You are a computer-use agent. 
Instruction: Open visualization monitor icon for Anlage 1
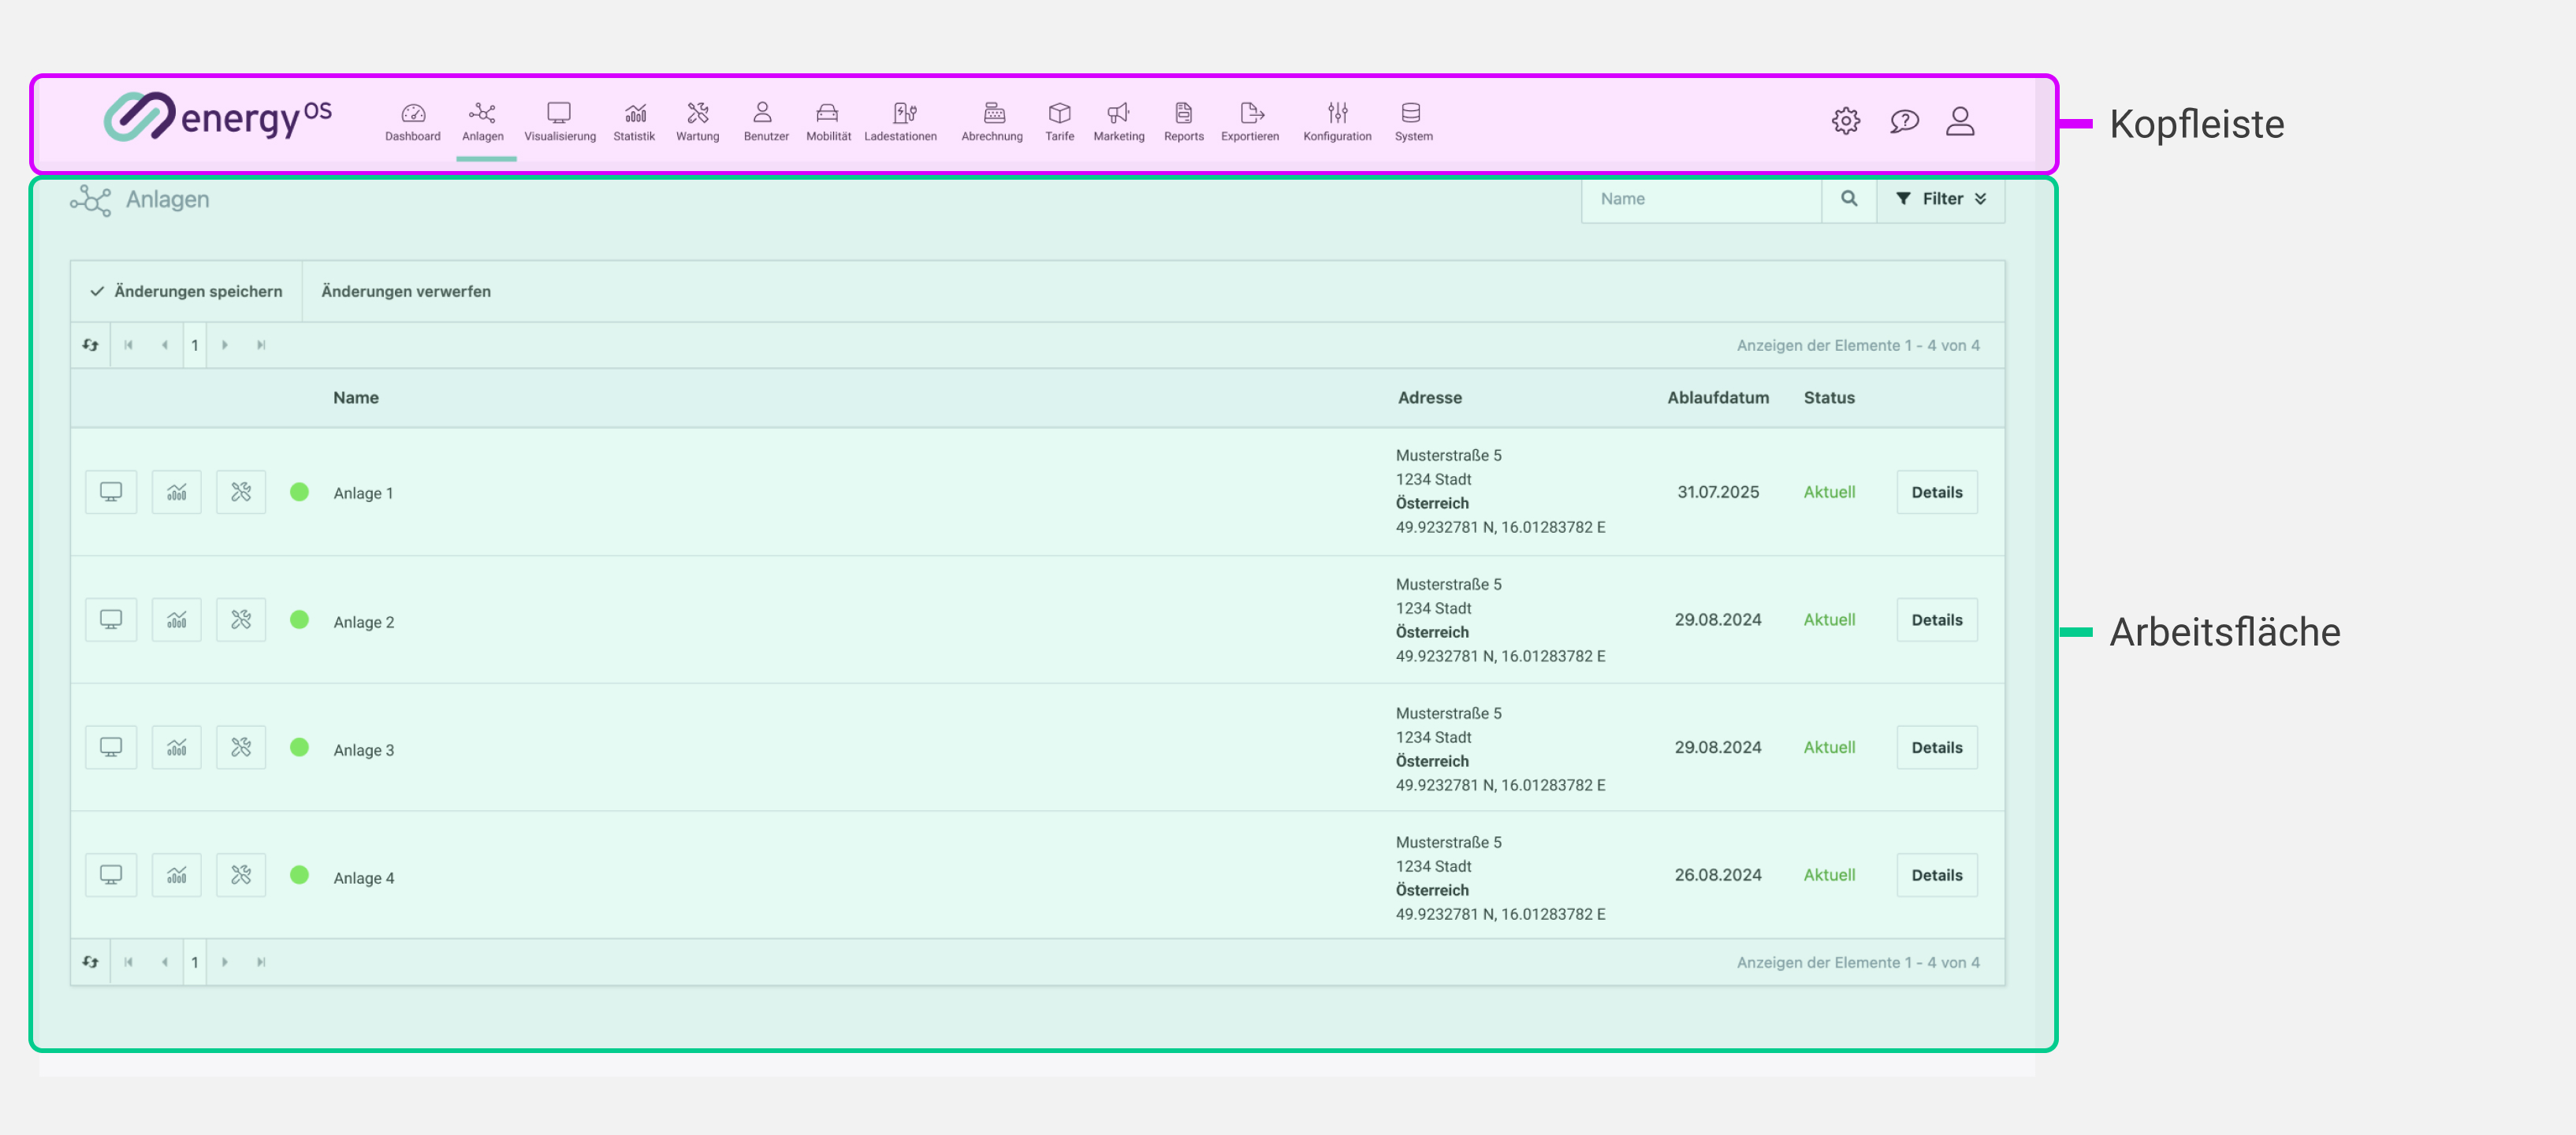pos(111,492)
